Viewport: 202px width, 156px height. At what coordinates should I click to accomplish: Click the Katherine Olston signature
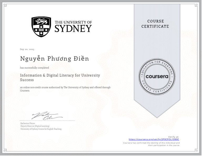click(47, 116)
